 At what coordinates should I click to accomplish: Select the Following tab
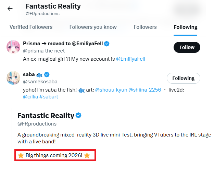click(x=185, y=27)
